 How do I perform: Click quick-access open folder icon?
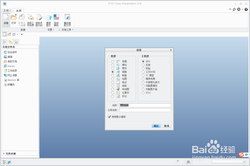click(9, 34)
